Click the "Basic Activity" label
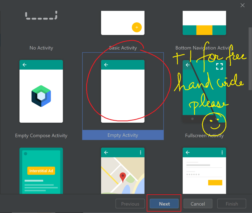This screenshot has height=213, width=252. 123,48
